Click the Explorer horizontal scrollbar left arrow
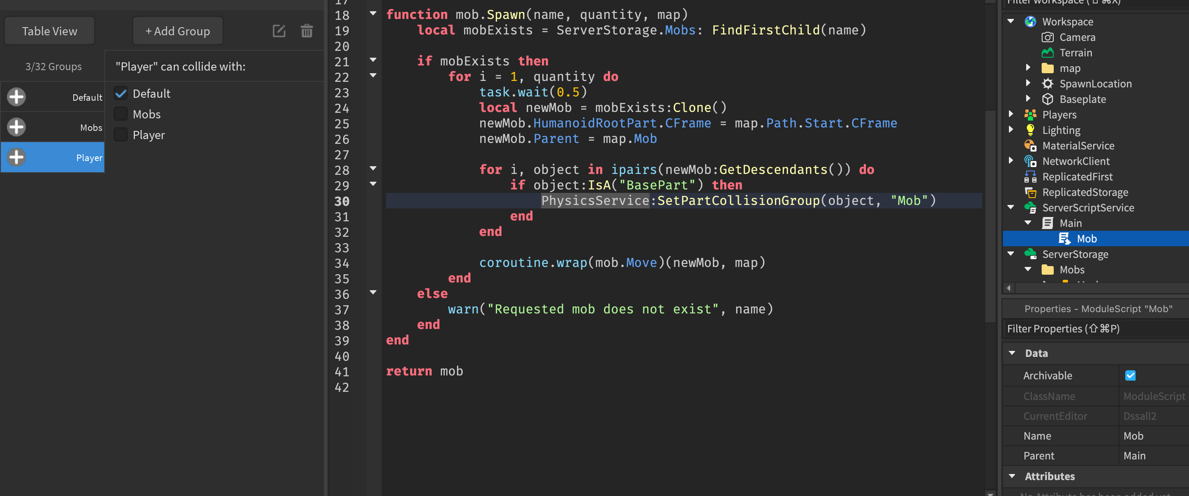 [1008, 288]
